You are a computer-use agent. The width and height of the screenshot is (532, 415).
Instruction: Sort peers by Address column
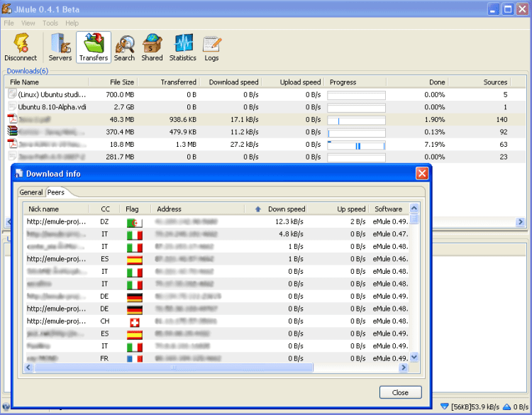tap(198, 209)
